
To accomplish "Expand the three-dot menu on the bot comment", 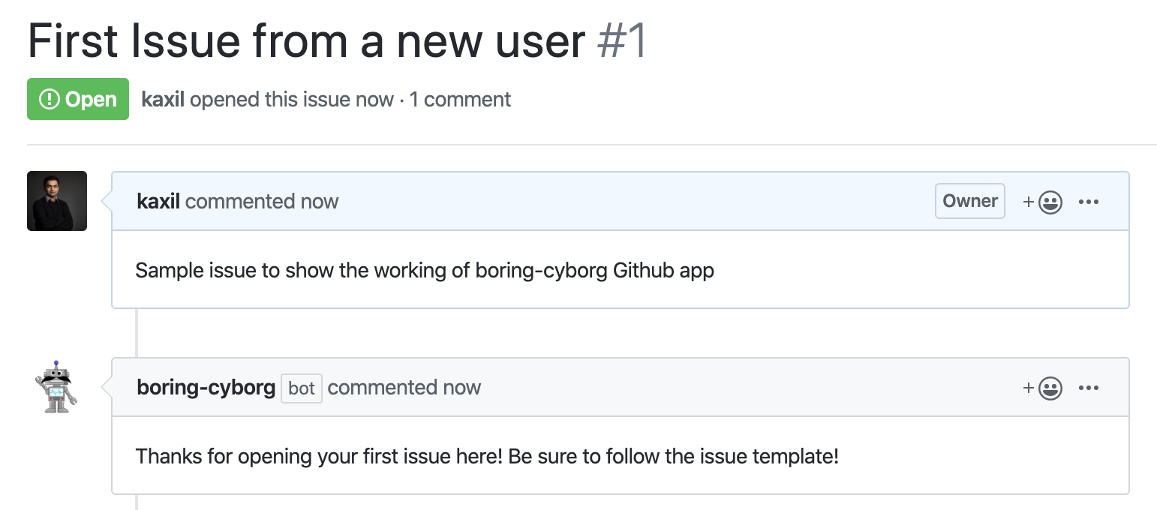I will [x=1089, y=388].
